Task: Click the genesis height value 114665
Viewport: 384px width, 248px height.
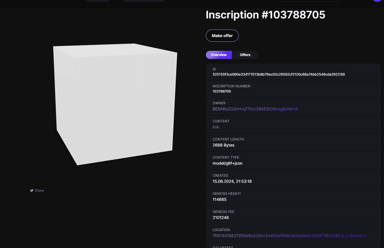Action: point(219,199)
